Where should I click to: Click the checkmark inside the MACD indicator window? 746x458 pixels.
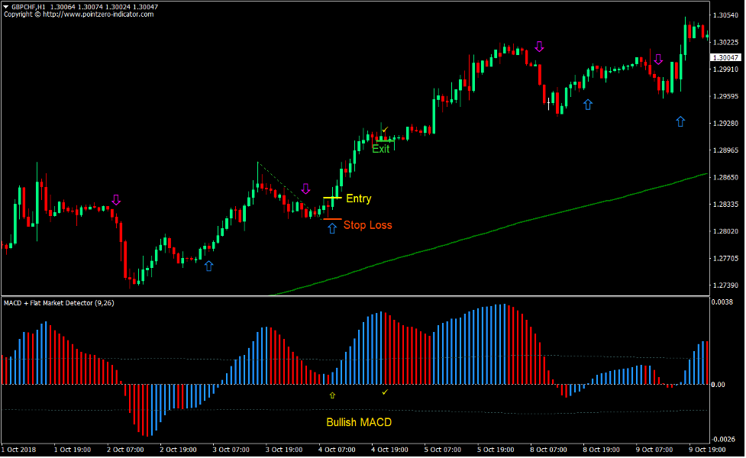point(385,391)
